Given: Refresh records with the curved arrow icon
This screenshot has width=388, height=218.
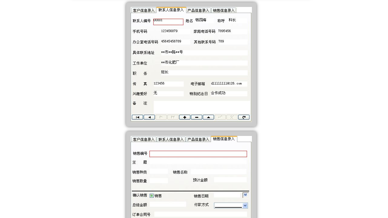Looking at the screenshot, I should (244, 117).
